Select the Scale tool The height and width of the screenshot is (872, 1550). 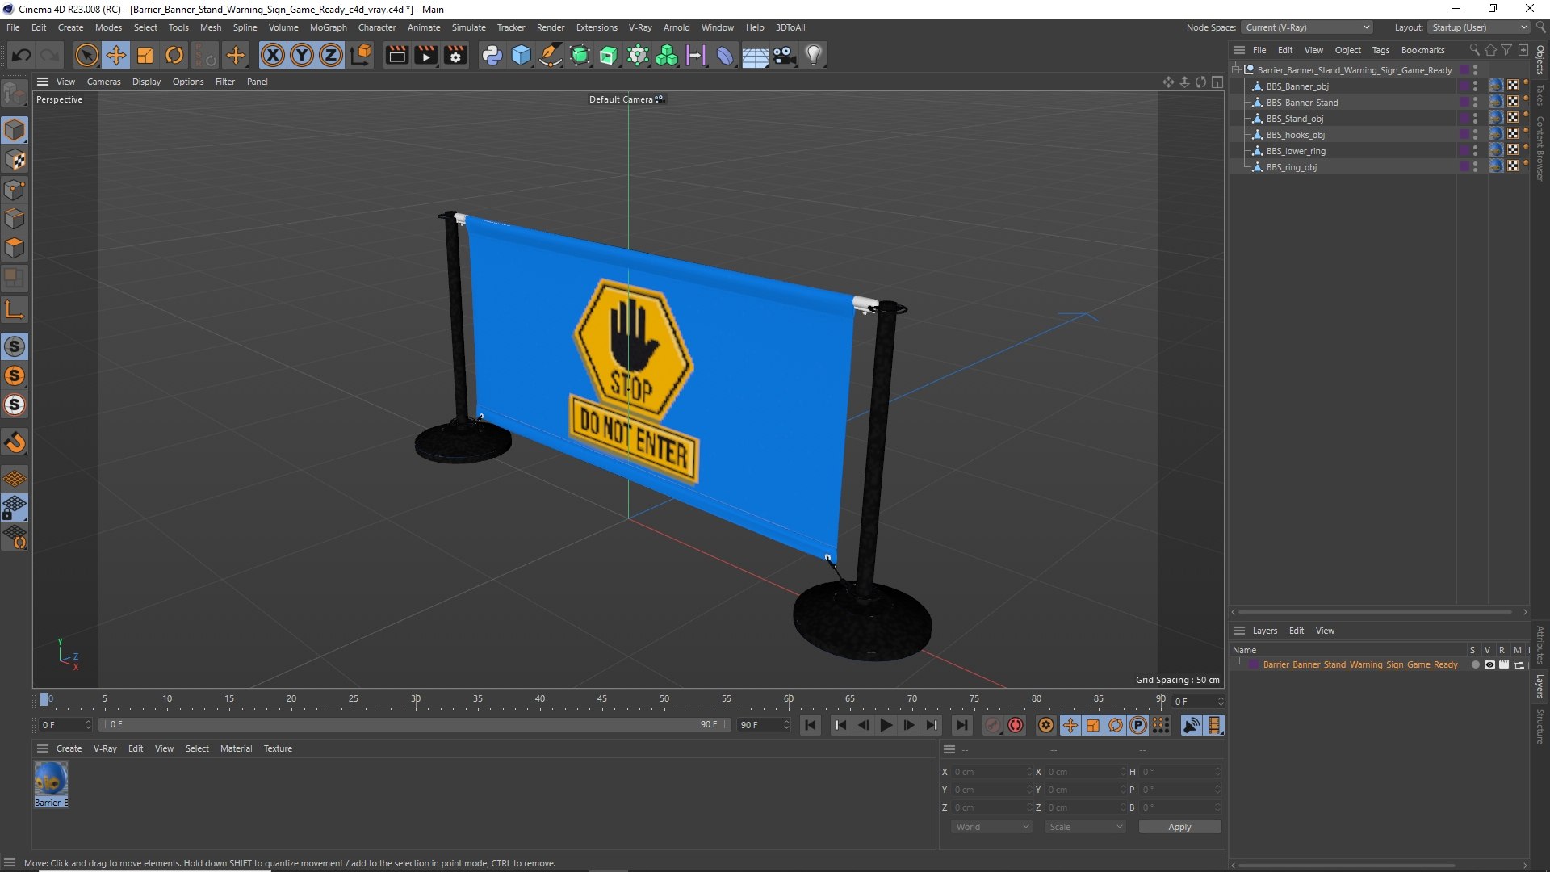coord(145,55)
